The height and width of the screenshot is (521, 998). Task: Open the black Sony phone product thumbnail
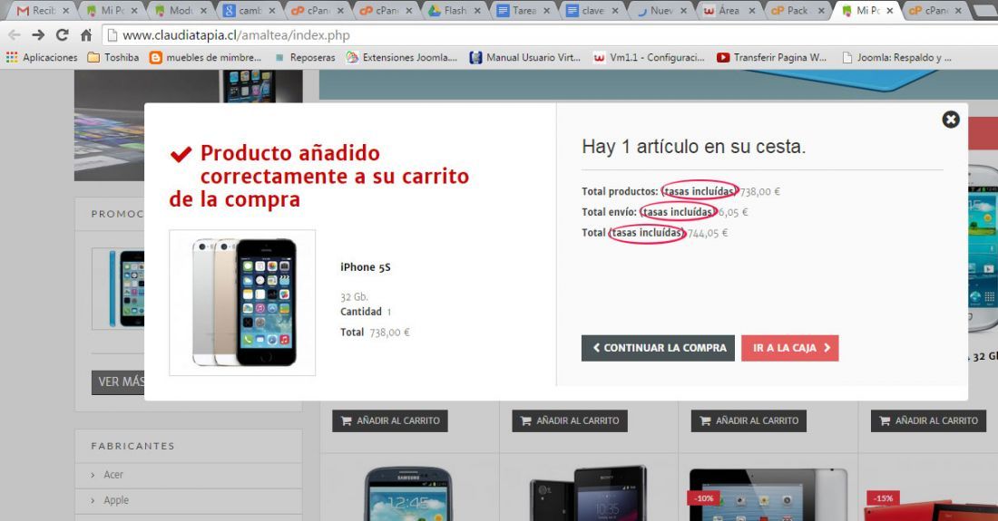point(588,494)
